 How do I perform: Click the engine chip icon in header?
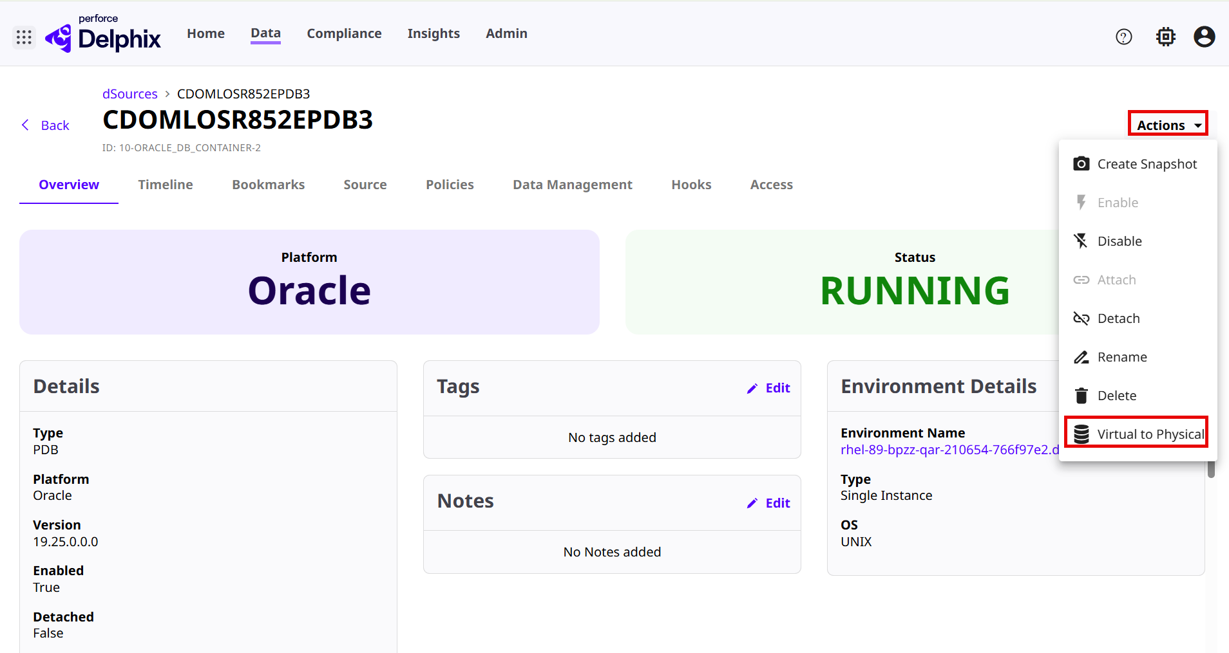(1166, 37)
